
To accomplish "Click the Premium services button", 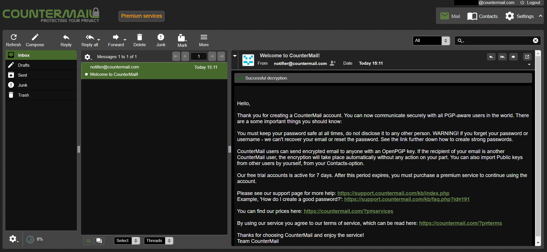I will pyautogui.click(x=141, y=16).
